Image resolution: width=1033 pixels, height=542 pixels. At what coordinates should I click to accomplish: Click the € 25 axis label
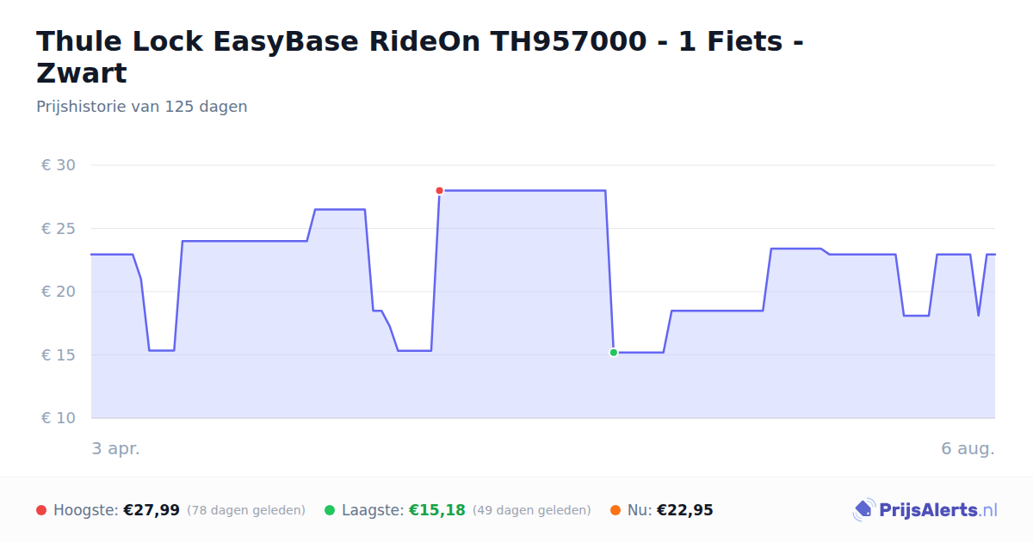(x=59, y=229)
